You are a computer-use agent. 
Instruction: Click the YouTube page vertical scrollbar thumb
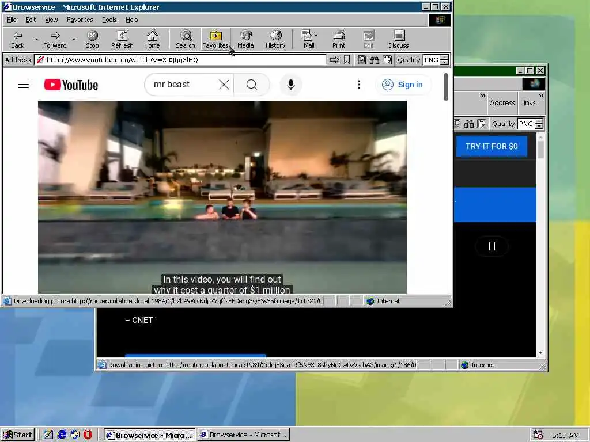pos(446,87)
